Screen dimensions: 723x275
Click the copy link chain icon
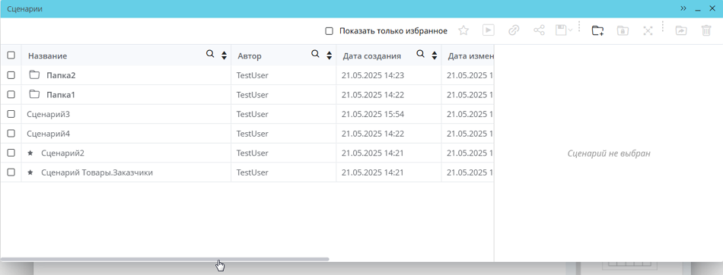pyautogui.click(x=514, y=30)
